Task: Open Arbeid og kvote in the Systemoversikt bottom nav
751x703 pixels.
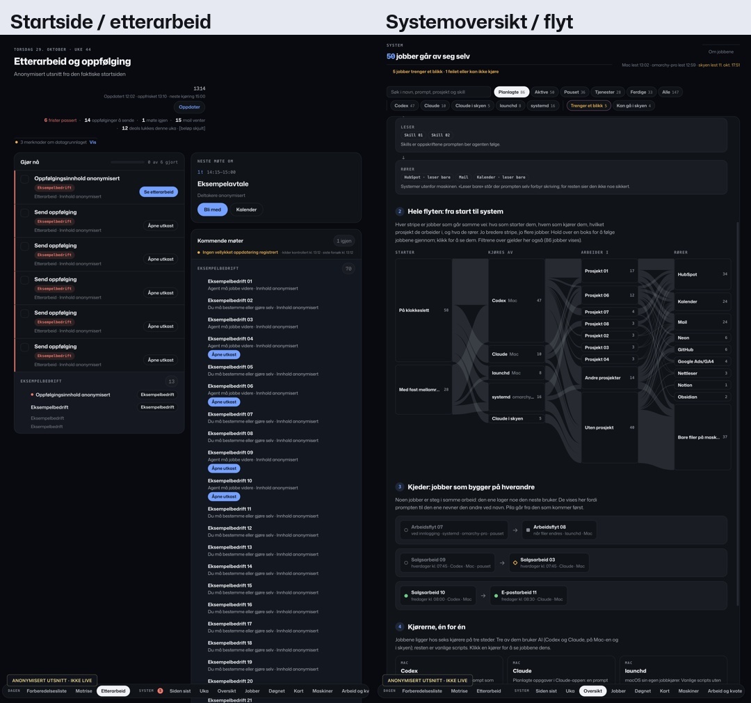Action: 725,691
